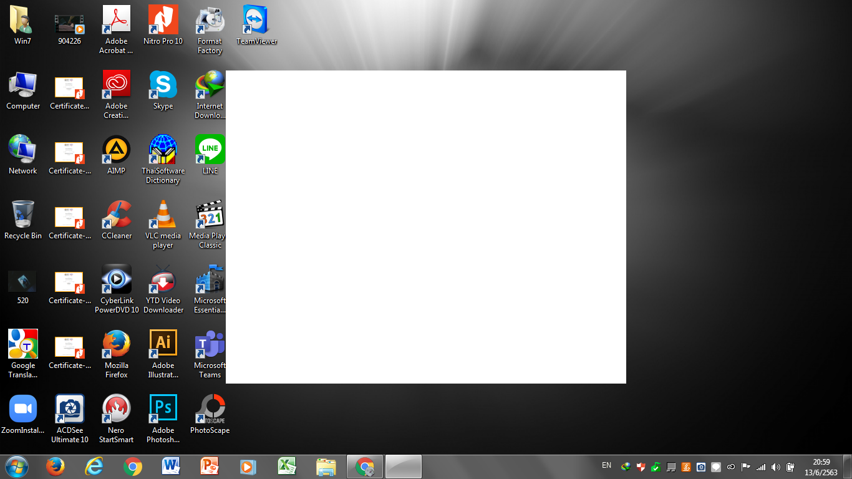Select the Recycle Bin icon

pyautogui.click(x=23, y=220)
